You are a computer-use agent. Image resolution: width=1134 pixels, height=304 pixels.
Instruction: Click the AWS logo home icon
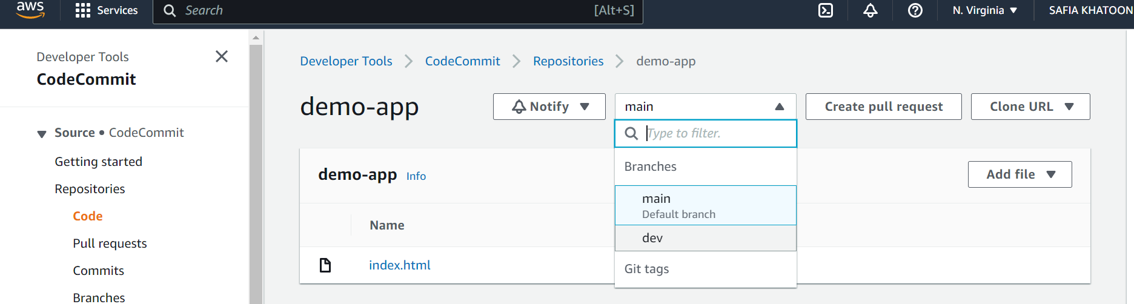(x=30, y=10)
